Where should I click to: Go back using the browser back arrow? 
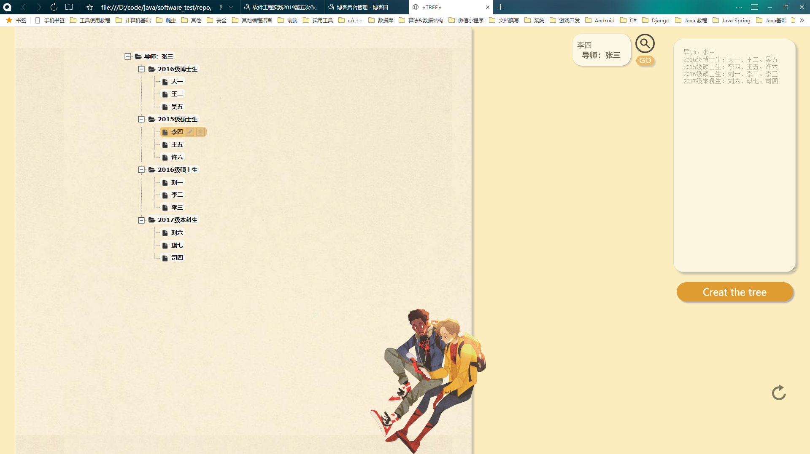point(24,7)
